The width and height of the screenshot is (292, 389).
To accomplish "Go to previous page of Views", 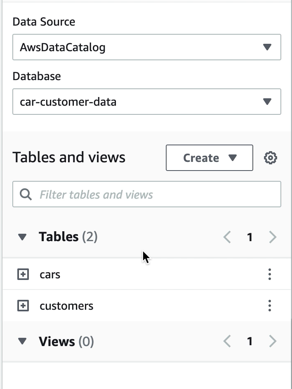I will (x=227, y=342).
